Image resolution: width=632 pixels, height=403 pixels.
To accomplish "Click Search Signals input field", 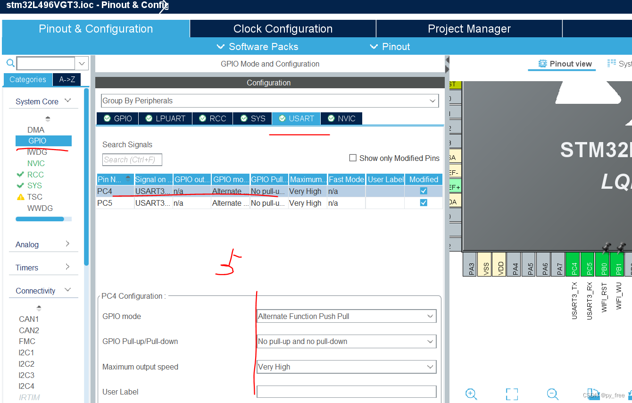I will click(x=132, y=160).
